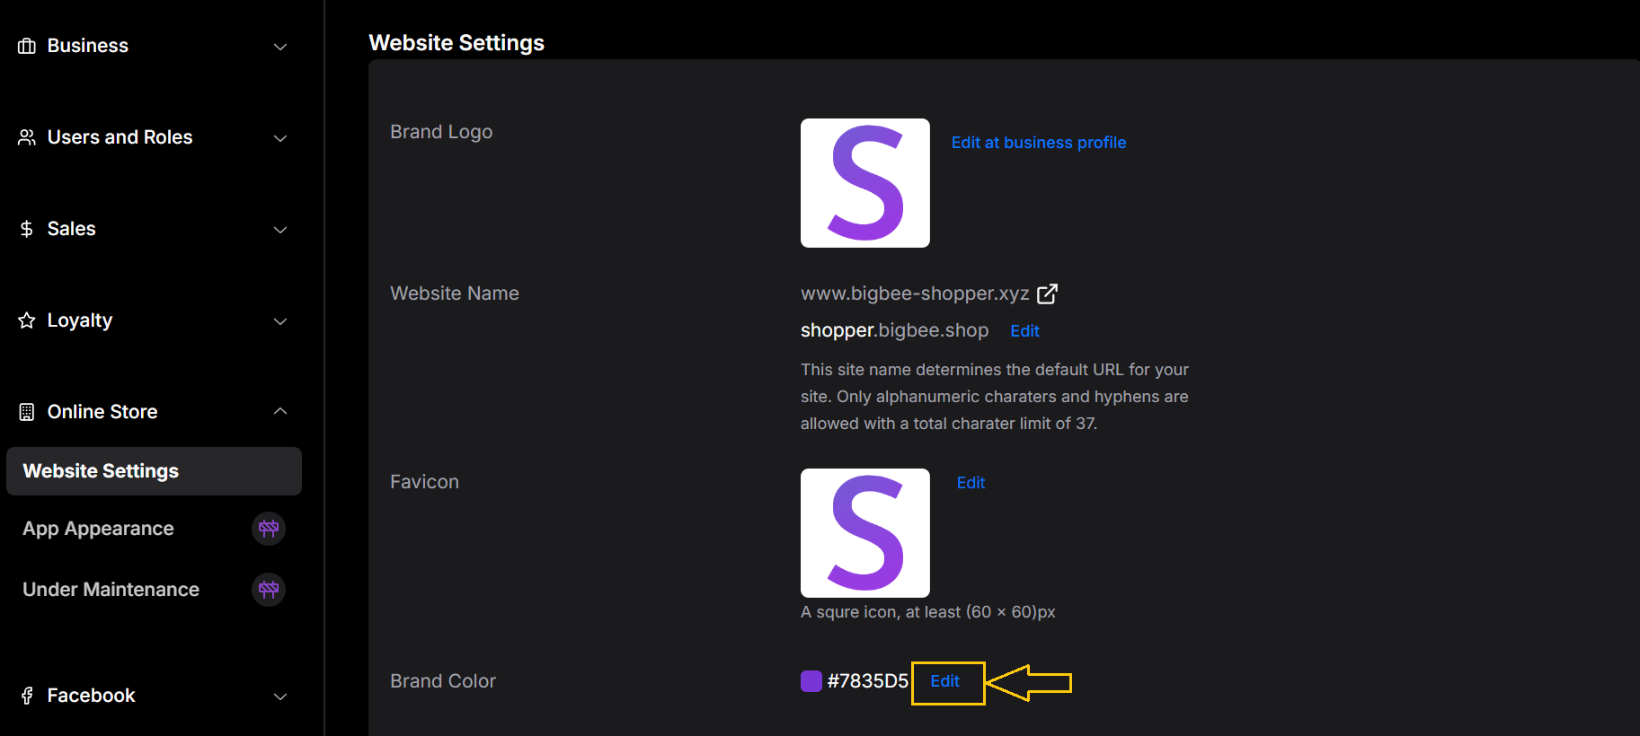
Task: Expand the Business menu chevron
Action: pyautogui.click(x=280, y=47)
